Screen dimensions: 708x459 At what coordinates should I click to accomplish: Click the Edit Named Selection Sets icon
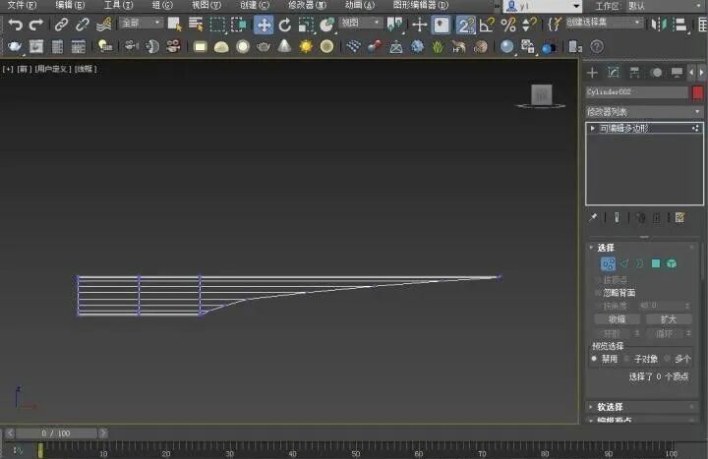pos(554,25)
